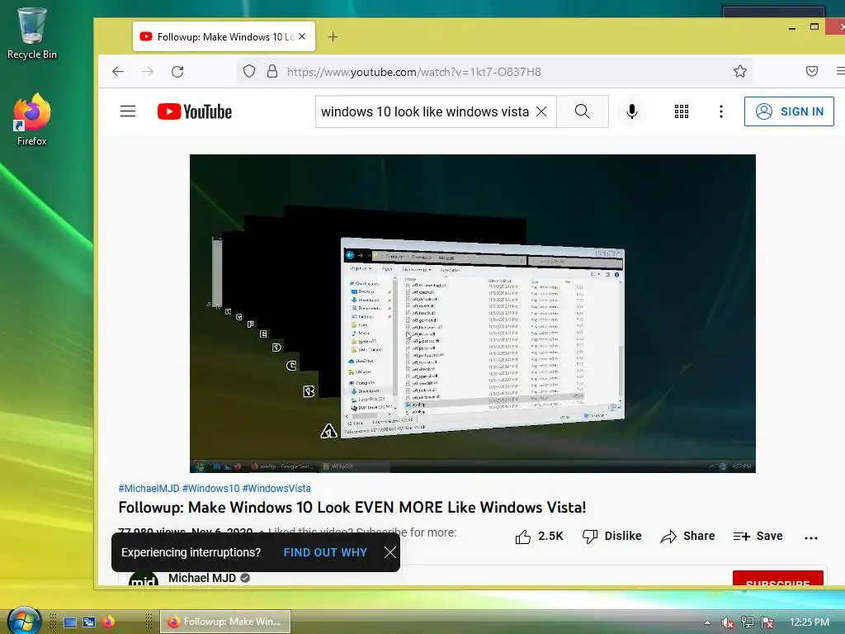The height and width of the screenshot is (634, 845).
Task: Open more actions ellipsis menu
Action: 811,537
